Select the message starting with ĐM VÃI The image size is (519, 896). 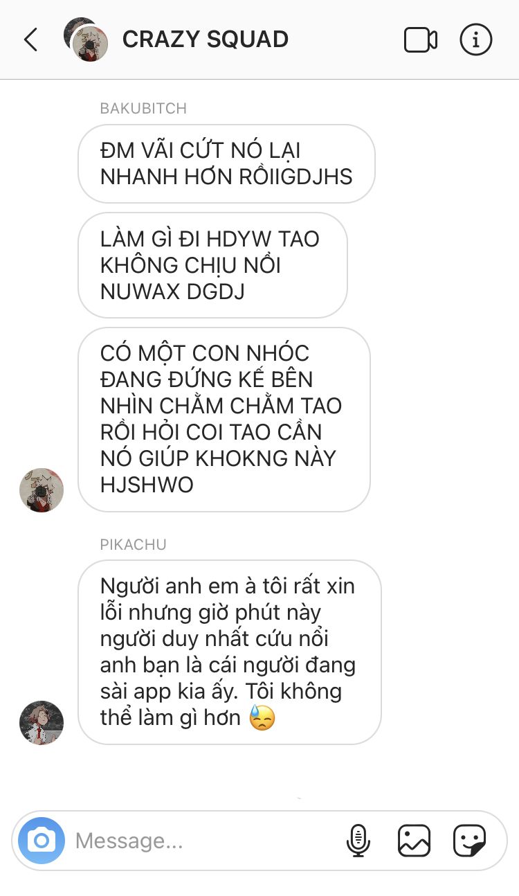226,163
